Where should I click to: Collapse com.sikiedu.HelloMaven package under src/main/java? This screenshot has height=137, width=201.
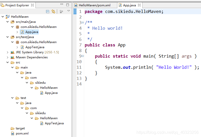click(x=12, y=27)
